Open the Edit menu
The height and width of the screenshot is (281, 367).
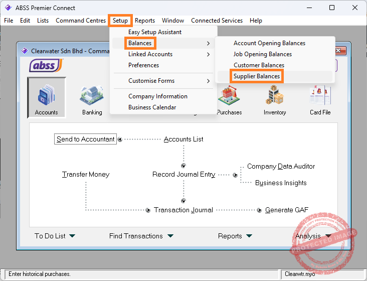point(25,21)
